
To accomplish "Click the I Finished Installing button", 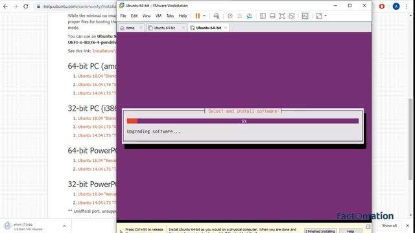I will (x=320, y=231).
